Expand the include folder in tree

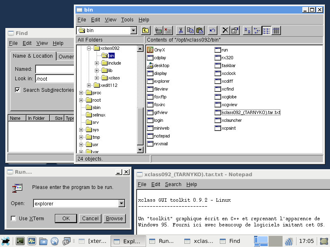point(97,63)
